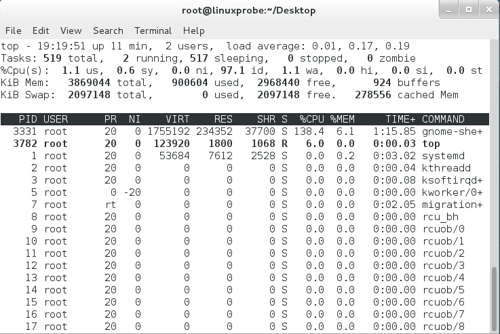Click the %CPU column header
The image size is (500, 334).
[311, 119]
